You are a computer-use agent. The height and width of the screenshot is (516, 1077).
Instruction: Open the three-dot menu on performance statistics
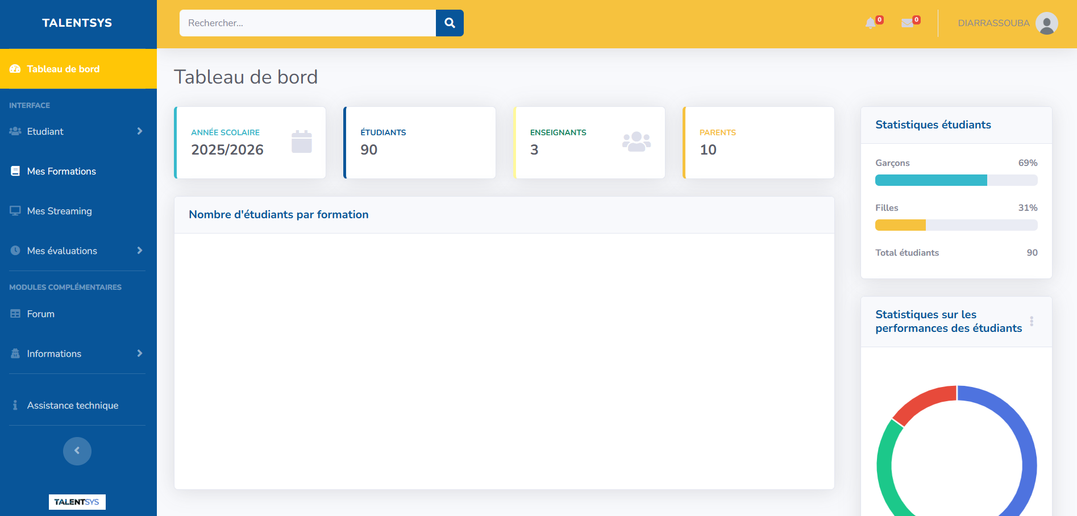point(1031,321)
